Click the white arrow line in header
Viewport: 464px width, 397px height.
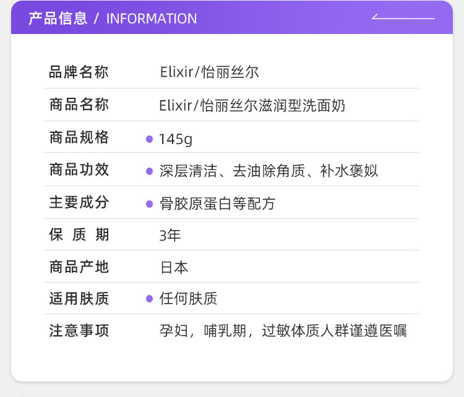point(403,17)
